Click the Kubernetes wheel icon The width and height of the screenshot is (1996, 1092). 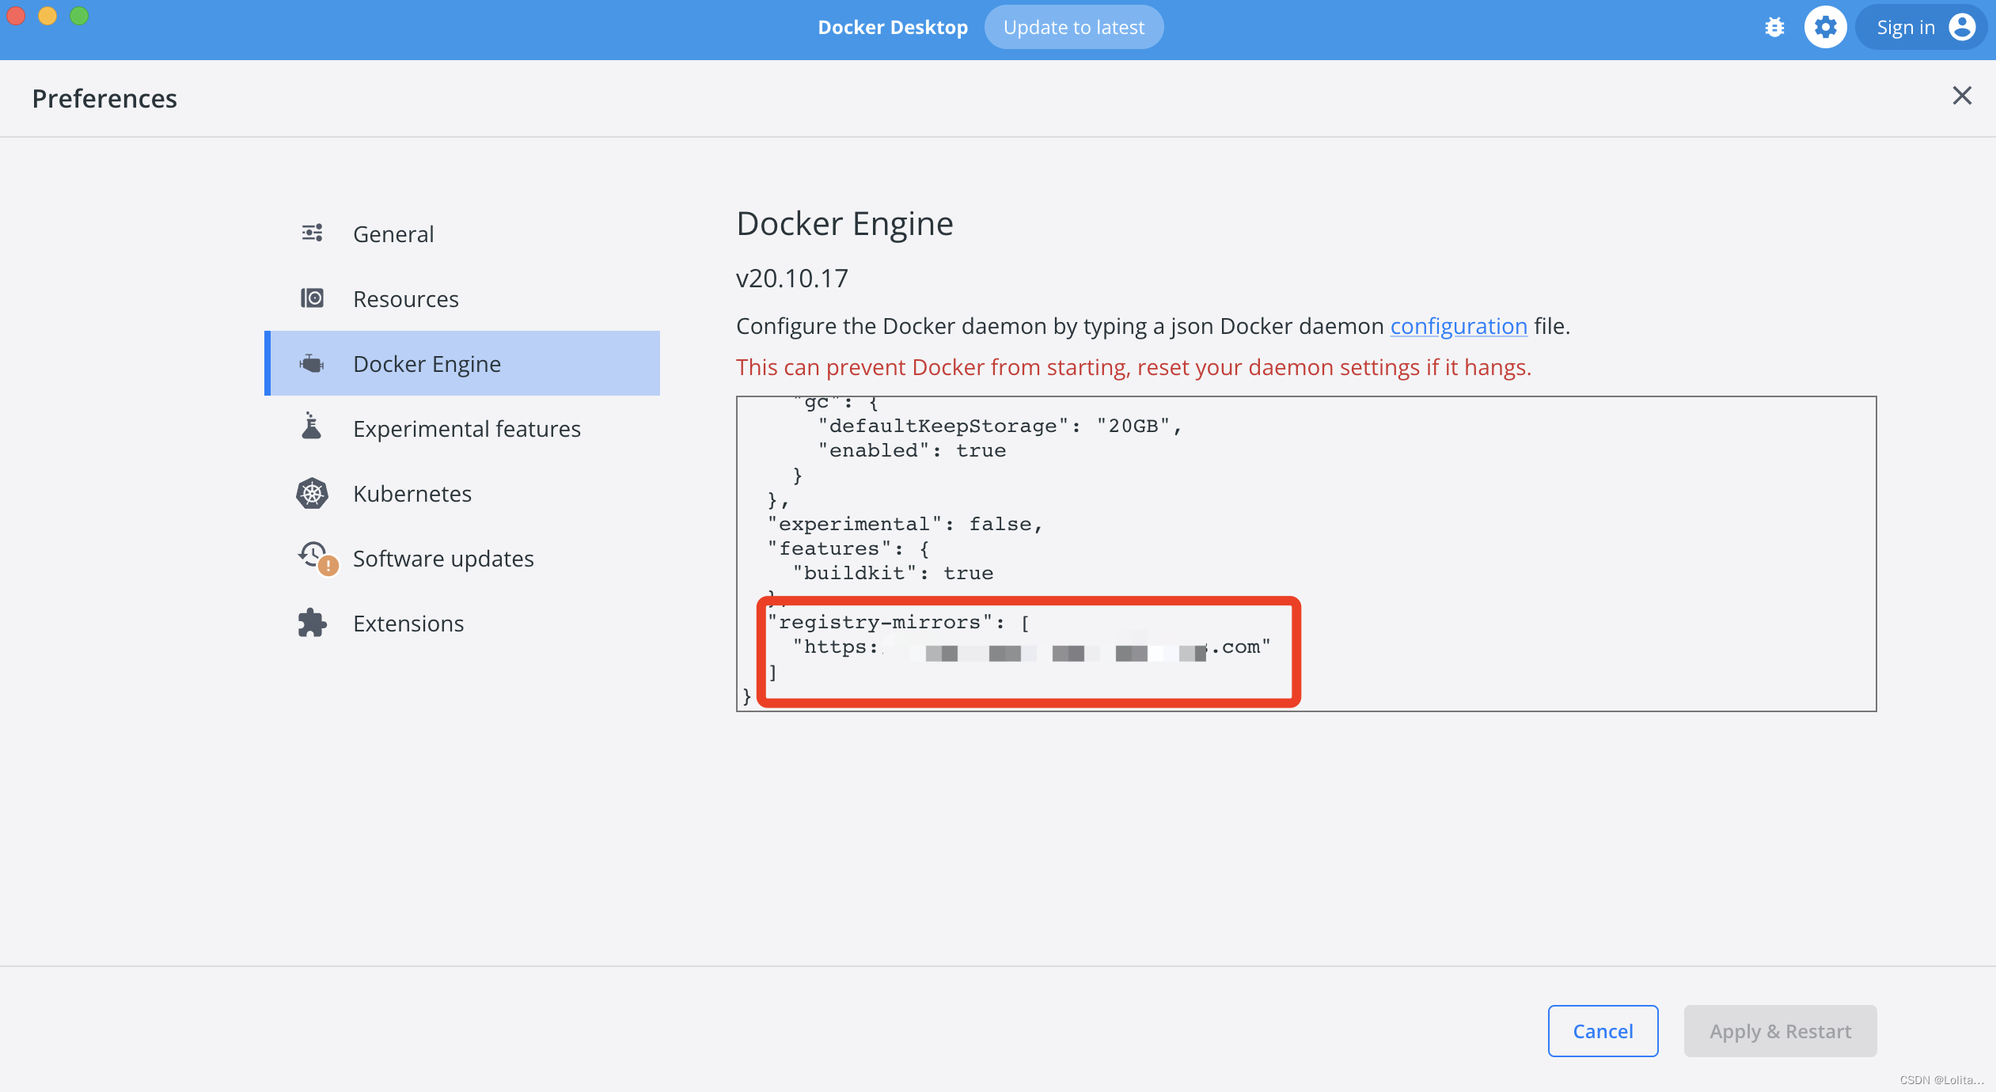point(312,493)
